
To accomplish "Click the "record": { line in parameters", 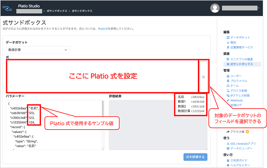I will (x=18, y=127).
